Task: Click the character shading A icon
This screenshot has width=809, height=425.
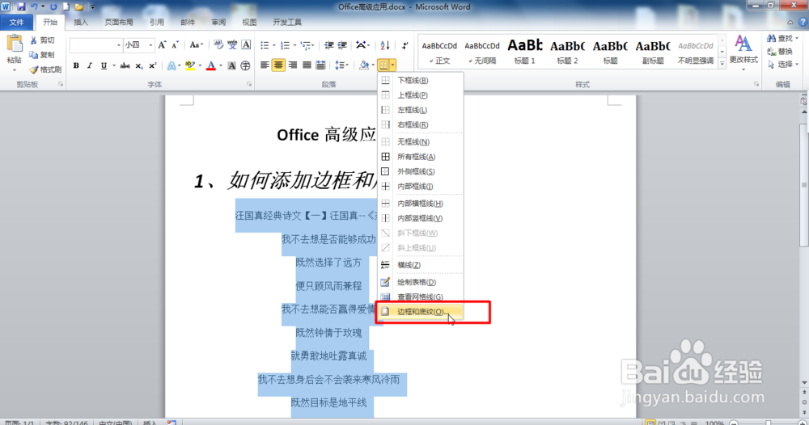Action: pyautogui.click(x=231, y=66)
